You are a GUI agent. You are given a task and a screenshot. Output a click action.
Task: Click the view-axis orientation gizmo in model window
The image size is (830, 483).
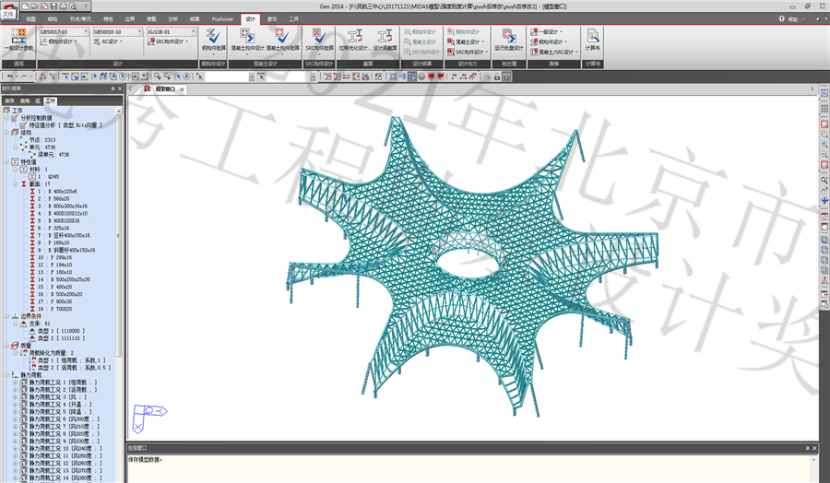click(x=148, y=418)
